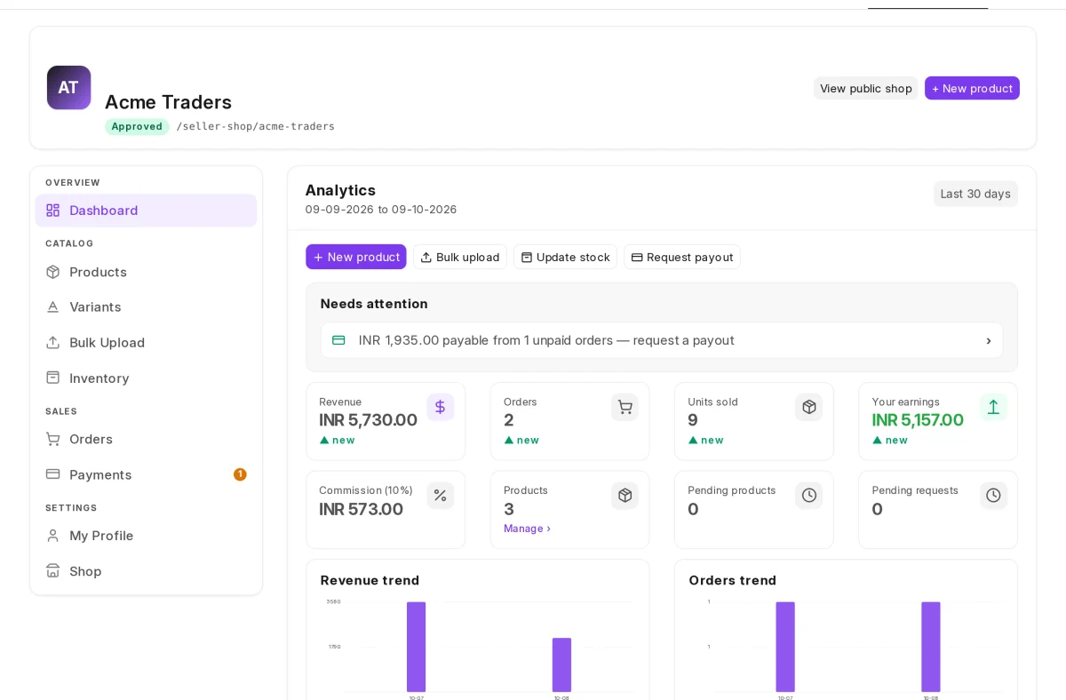
Task: Open the payable unpaid orders alert
Action: tap(662, 340)
